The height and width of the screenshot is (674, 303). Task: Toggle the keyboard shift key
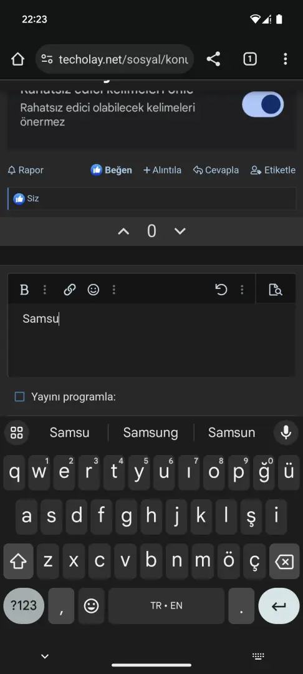tap(19, 561)
